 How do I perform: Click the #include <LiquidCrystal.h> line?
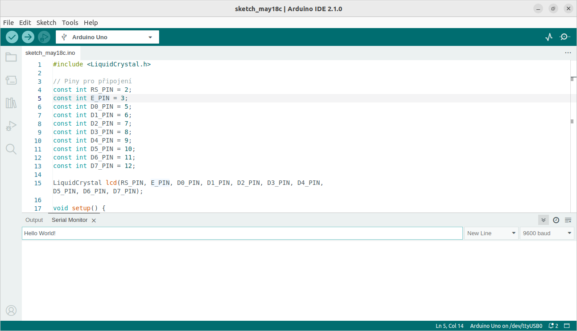point(102,65)
